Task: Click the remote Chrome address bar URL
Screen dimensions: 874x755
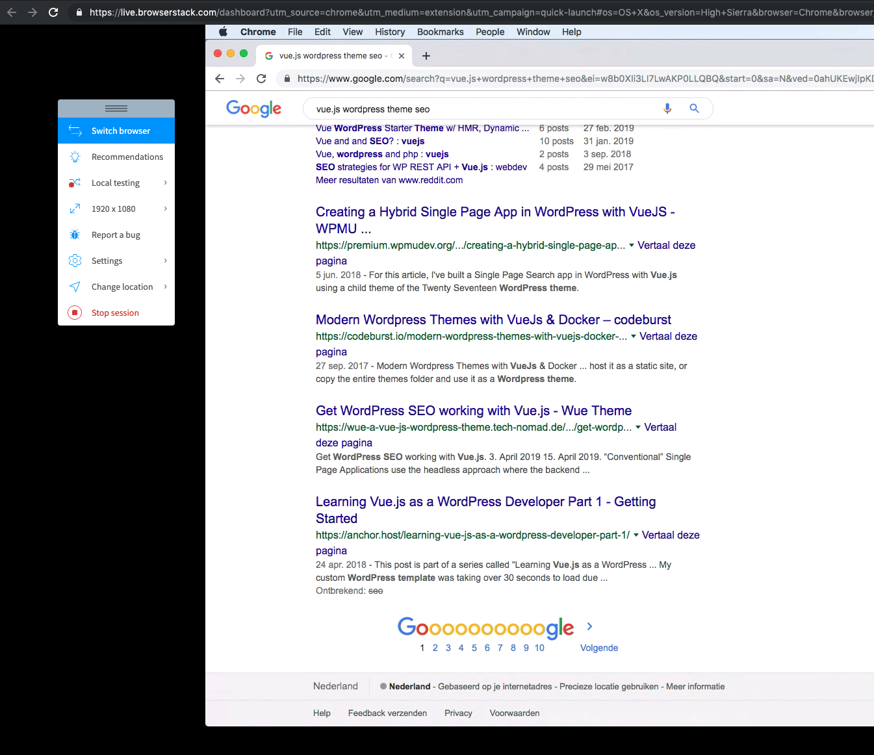Action: point(585,79)
